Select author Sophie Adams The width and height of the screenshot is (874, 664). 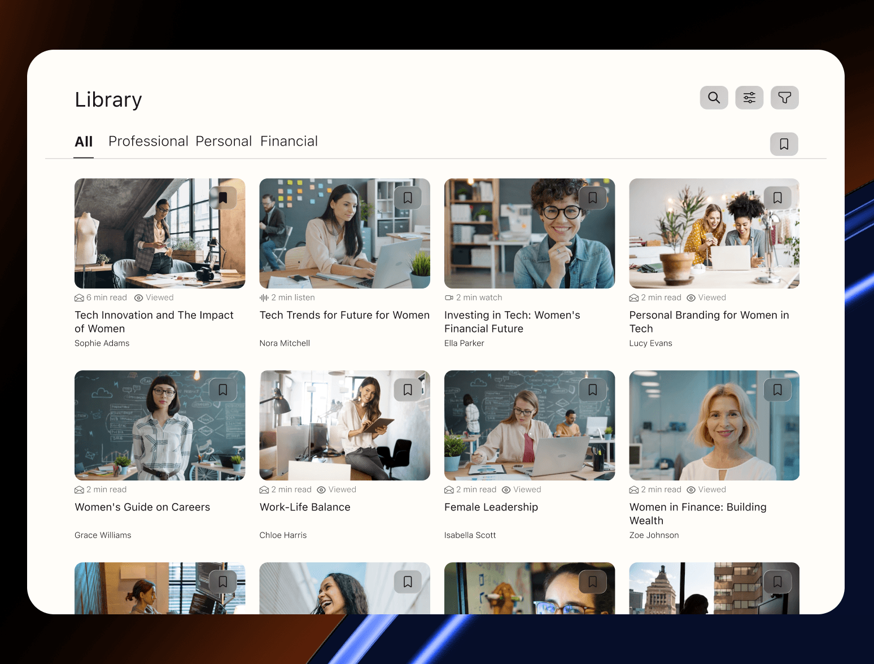[102, 343]
